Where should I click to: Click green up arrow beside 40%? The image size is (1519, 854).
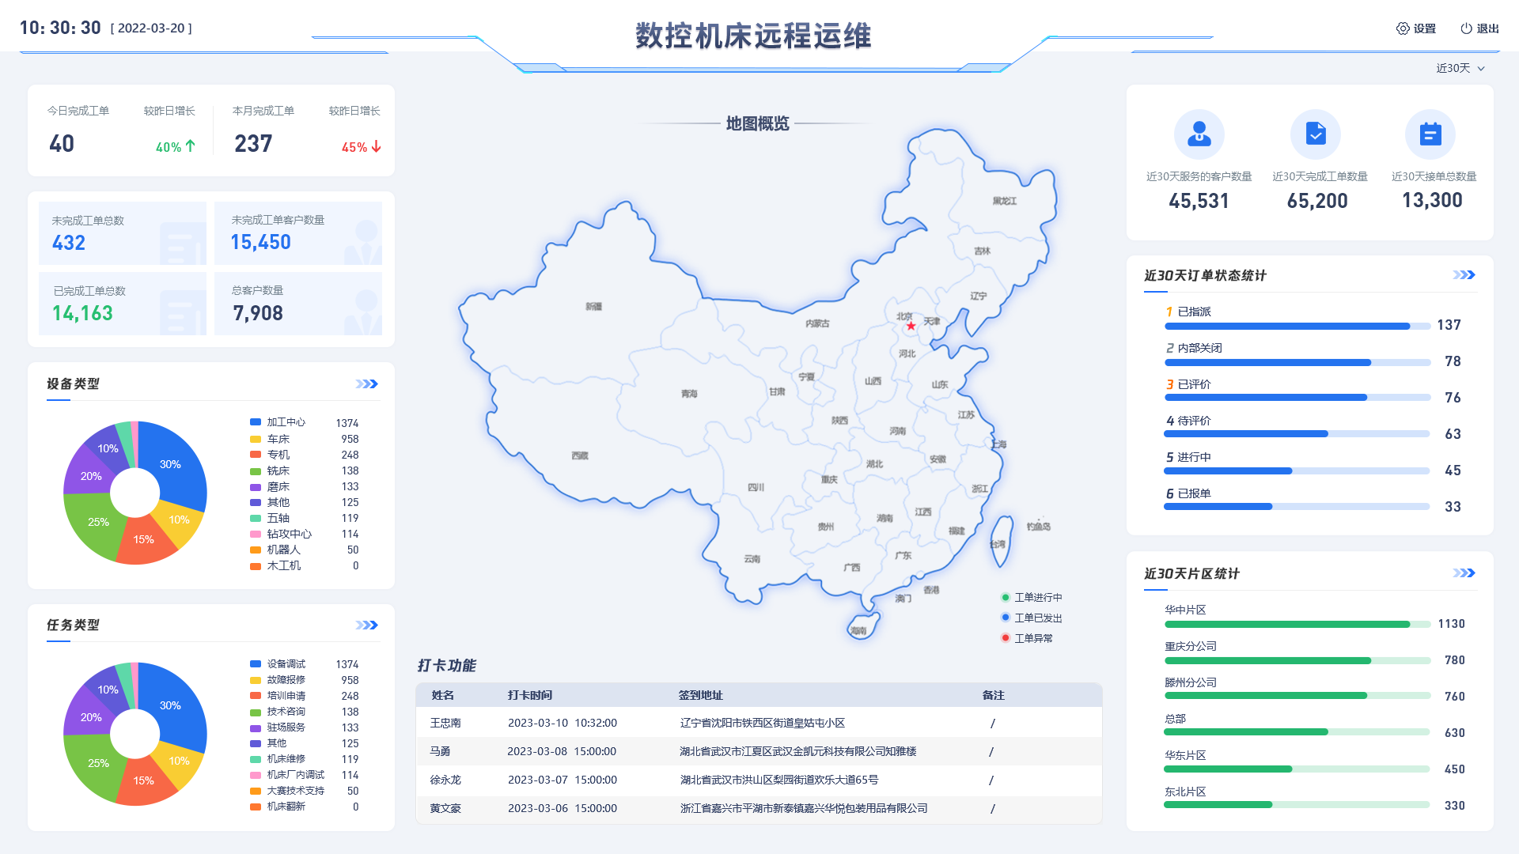[x=191, y=146]
